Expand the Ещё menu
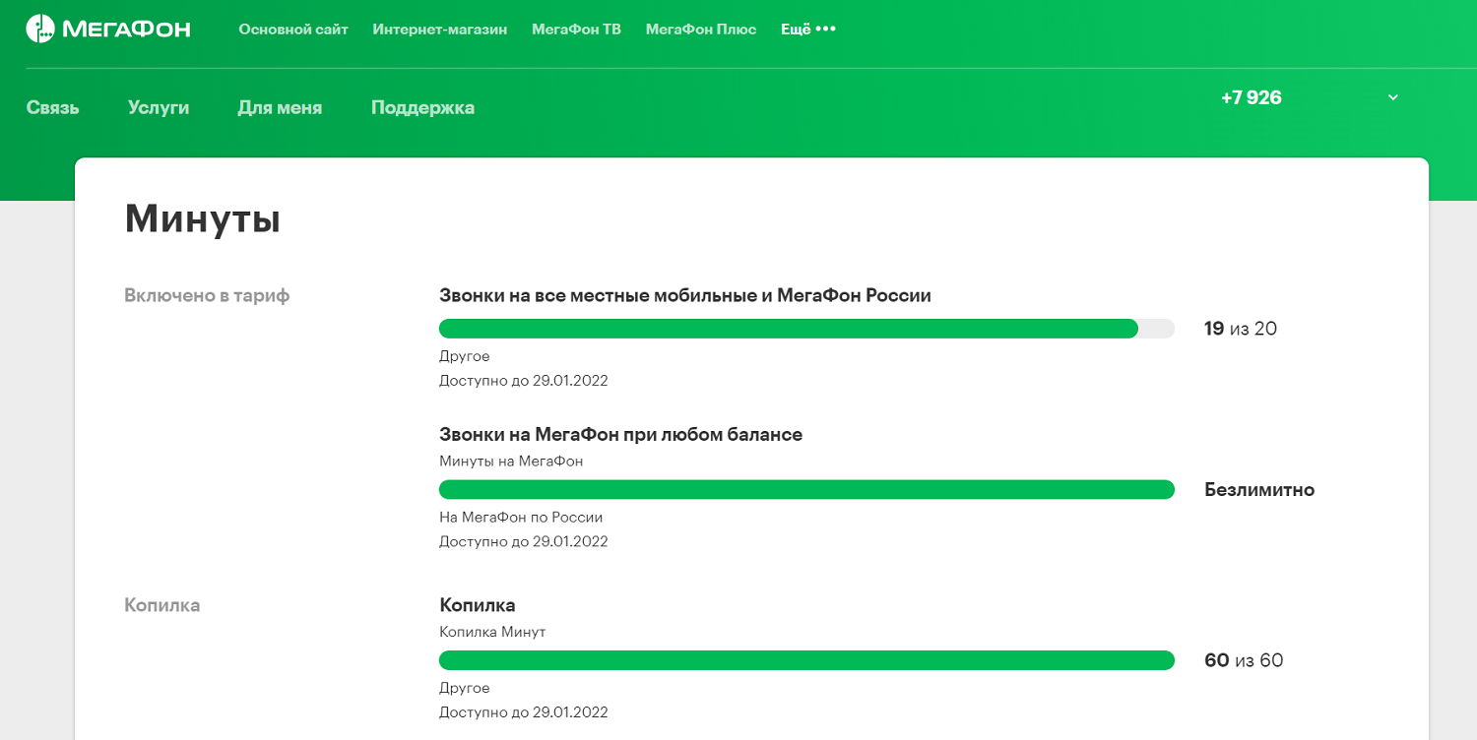Screen dimensions: 1477x740 coord(808,30)
